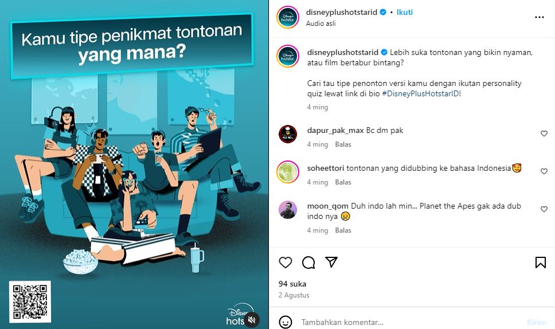
Task: View soheettori's story avatar
Action: [x=288, y=172]
